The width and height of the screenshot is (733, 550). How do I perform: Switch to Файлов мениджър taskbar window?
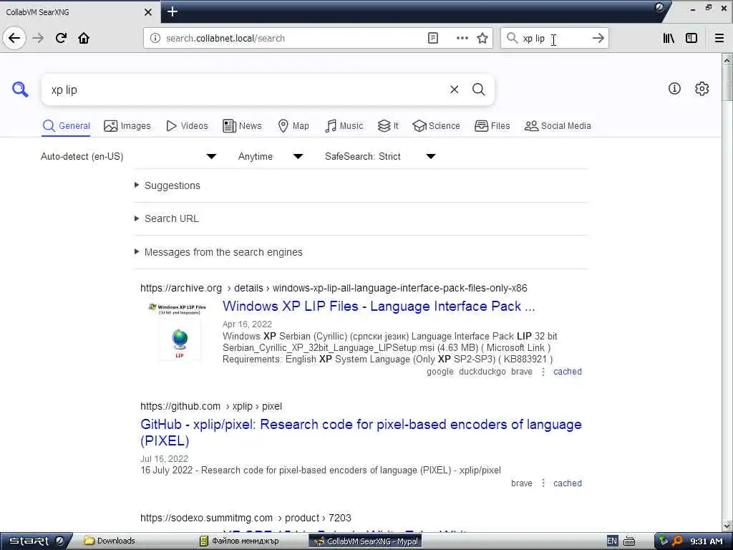pyautogui.click(x=240, y=541)
